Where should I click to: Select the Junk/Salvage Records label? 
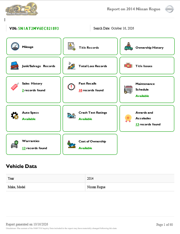38,66
